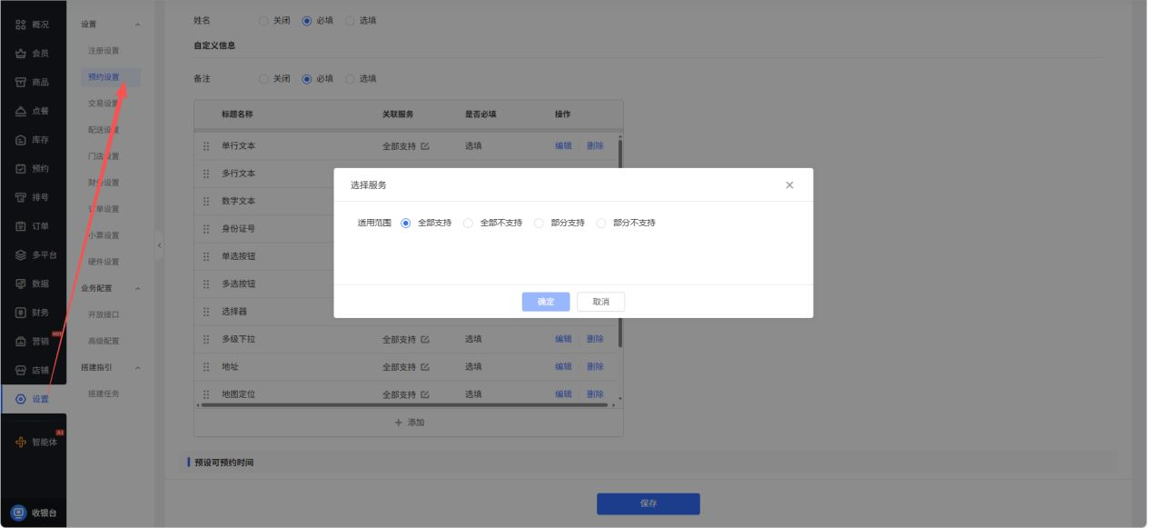Screen dimensions: 1149x528
Task: Open 高级配置 under 业务配置
Action: pos(104,342)
